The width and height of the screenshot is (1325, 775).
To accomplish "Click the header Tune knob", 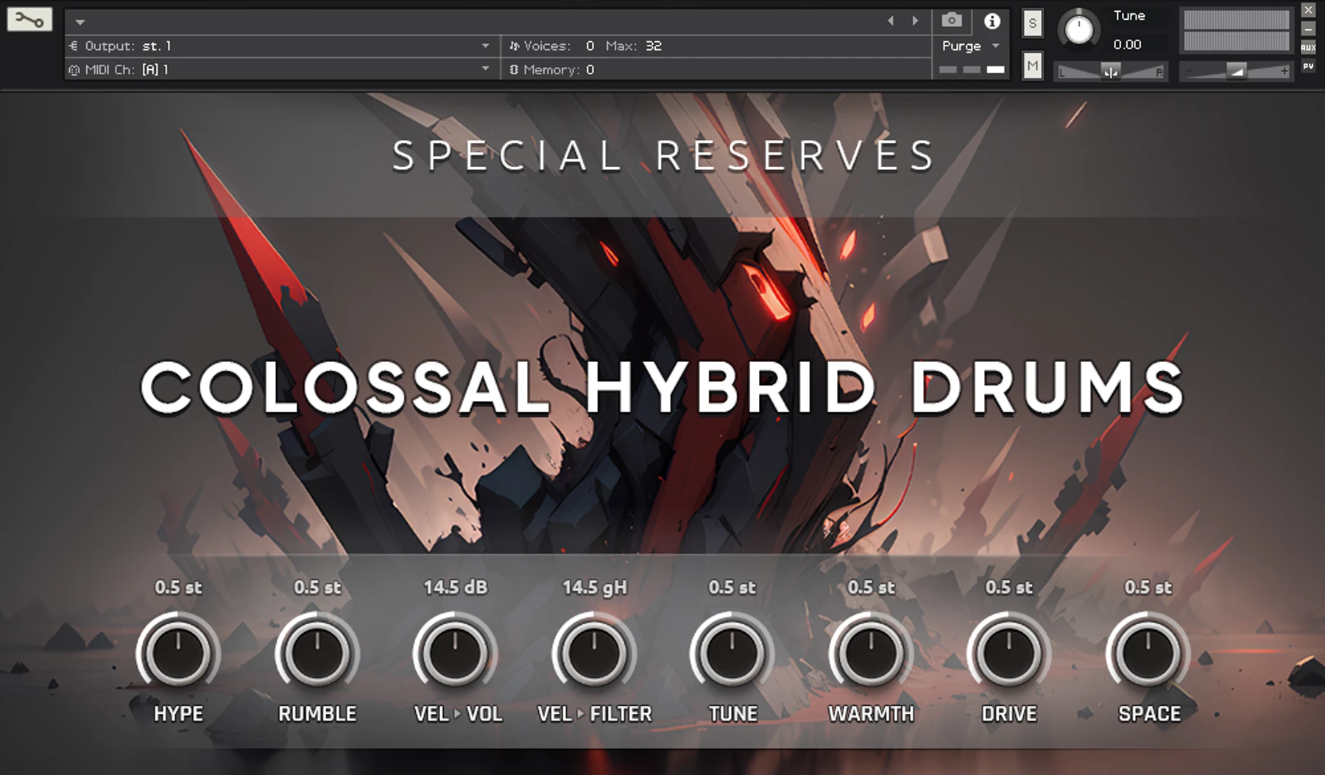I will (1078, 29).
